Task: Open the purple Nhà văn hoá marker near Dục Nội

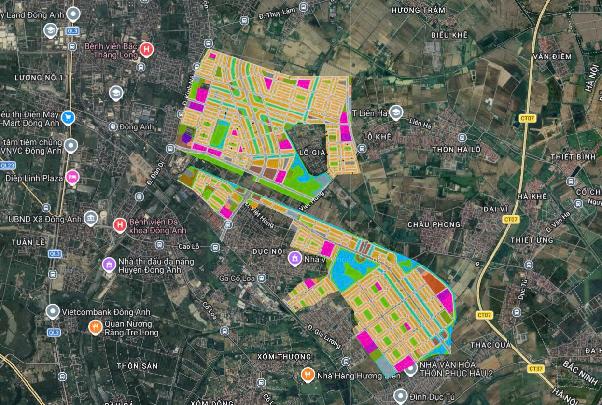Action: 294,259
